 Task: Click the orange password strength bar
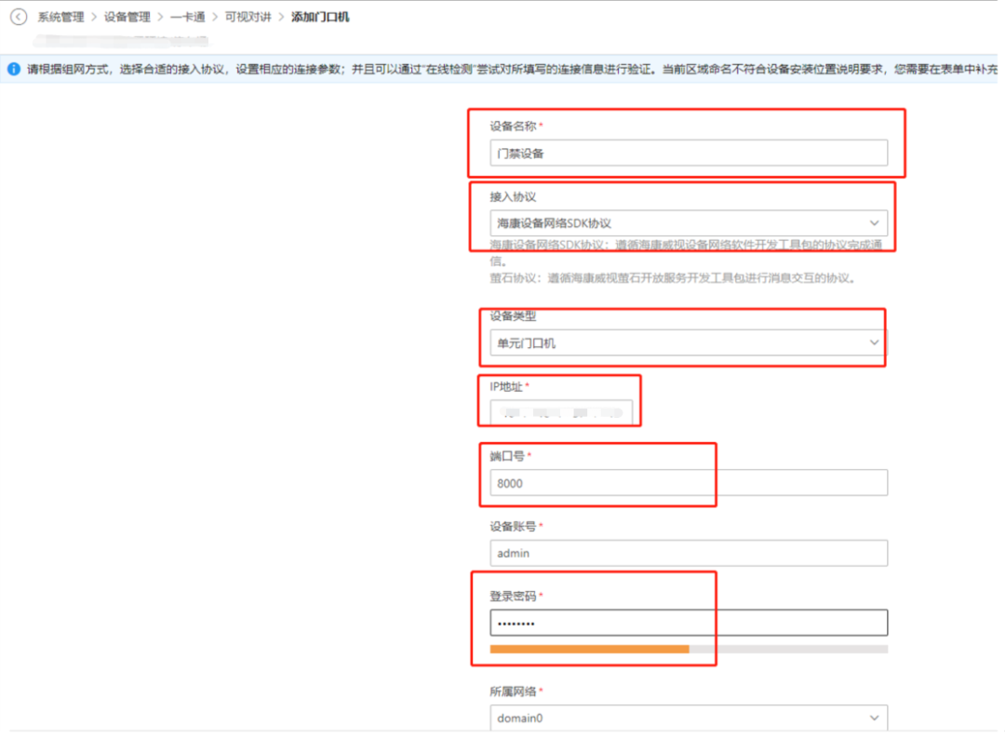(589, 649)
